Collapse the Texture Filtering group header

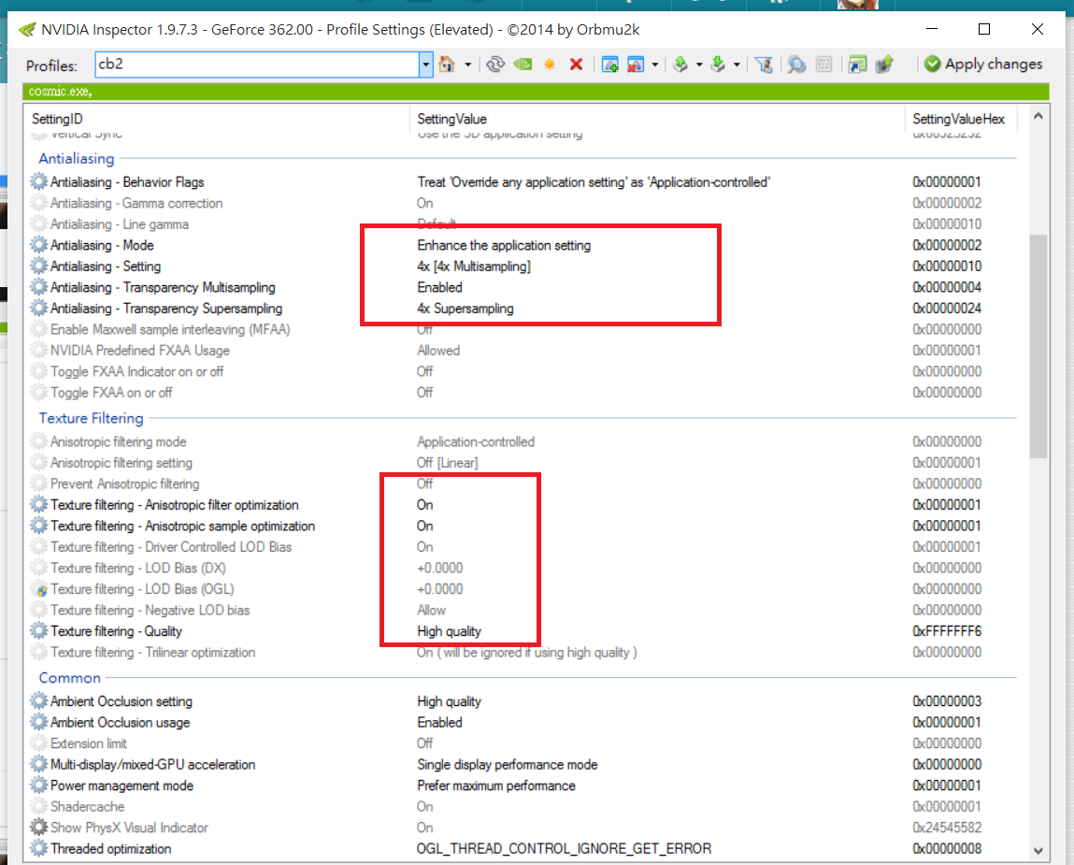click(x=91, y=418)
